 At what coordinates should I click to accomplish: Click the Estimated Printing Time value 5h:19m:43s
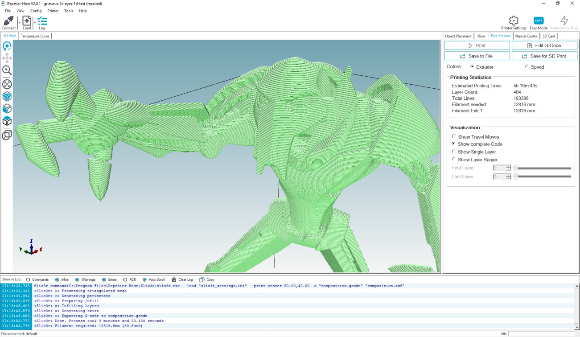tap(525, 86)
